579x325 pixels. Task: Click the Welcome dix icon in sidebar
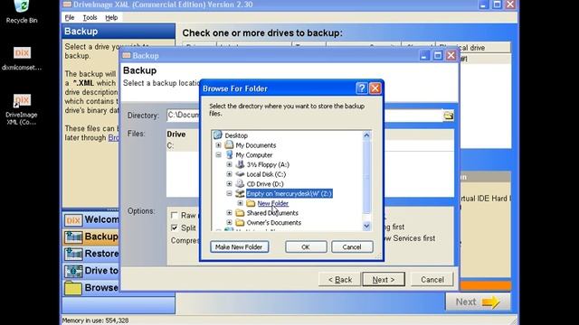tap(73, 220)
